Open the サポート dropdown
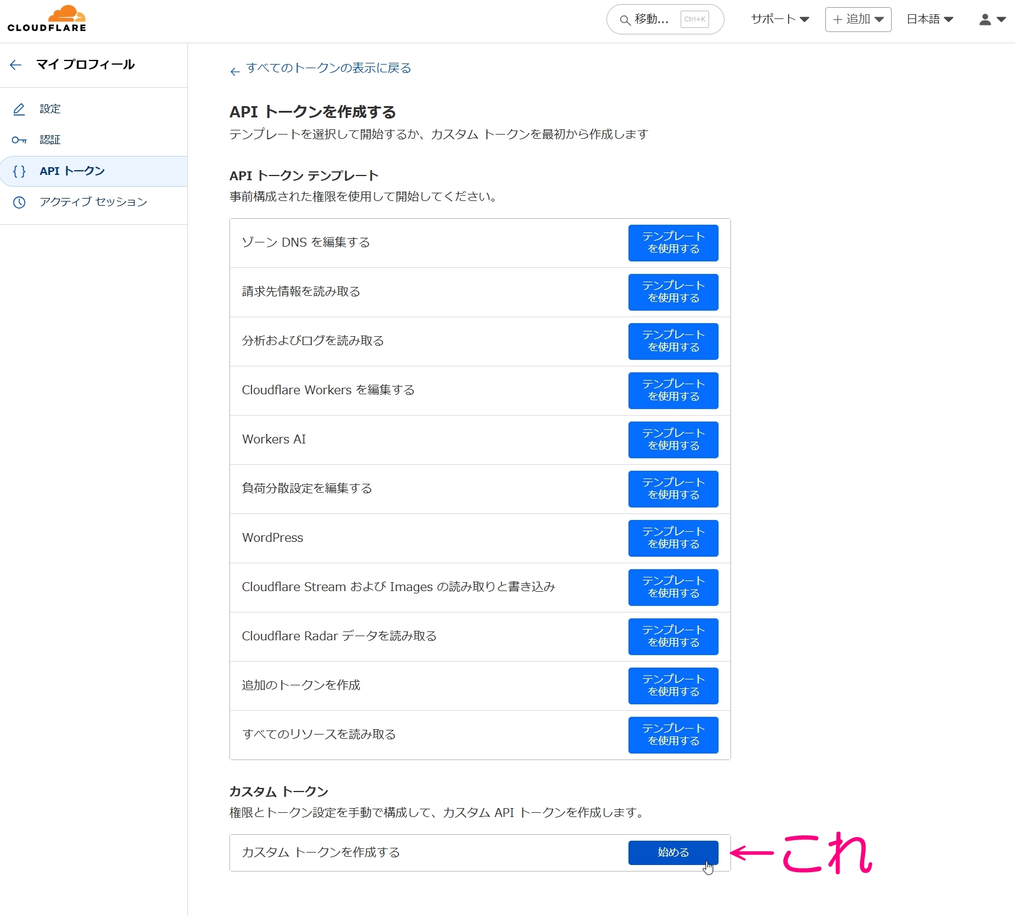1015x916 pixels. pyautogui.click(x=780, y=19)
